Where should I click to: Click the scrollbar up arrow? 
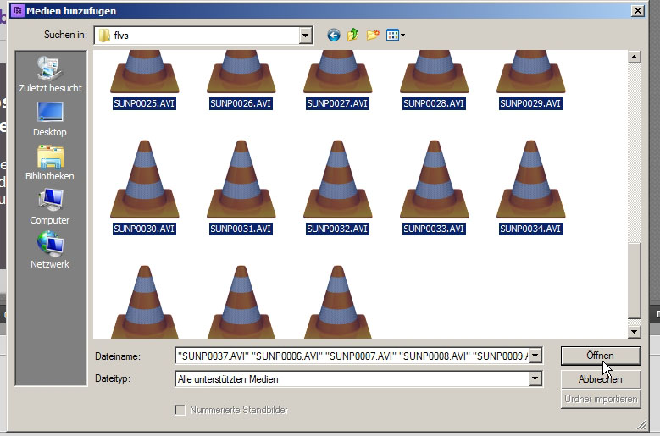click(635, 57)
